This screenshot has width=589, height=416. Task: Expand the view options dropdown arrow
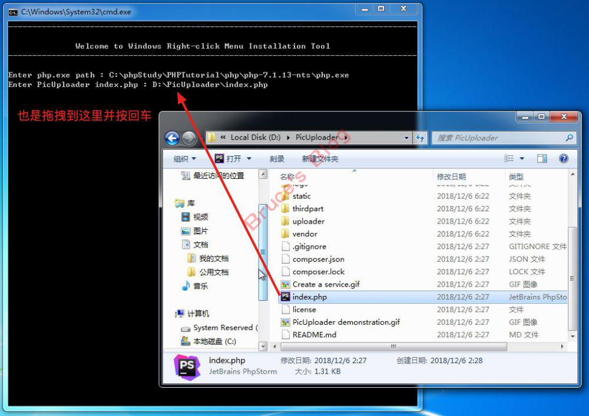point(522,159)
